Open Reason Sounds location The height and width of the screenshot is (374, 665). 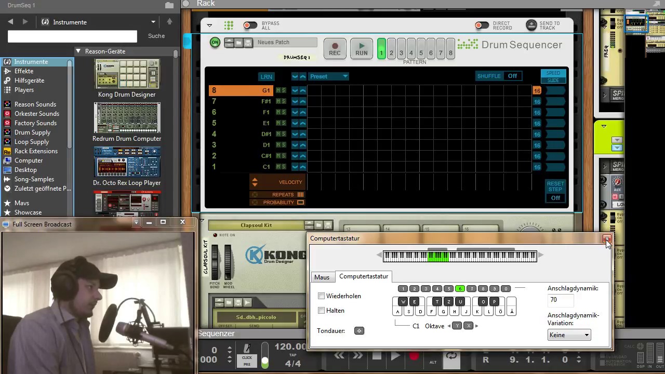35,104
